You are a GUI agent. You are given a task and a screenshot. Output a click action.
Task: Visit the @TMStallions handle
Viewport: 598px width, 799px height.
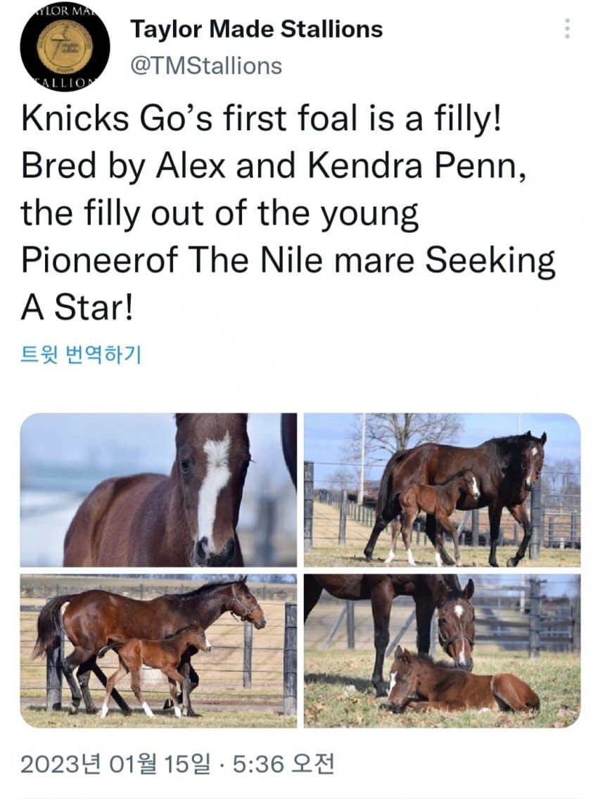click(x=205, y=65)
